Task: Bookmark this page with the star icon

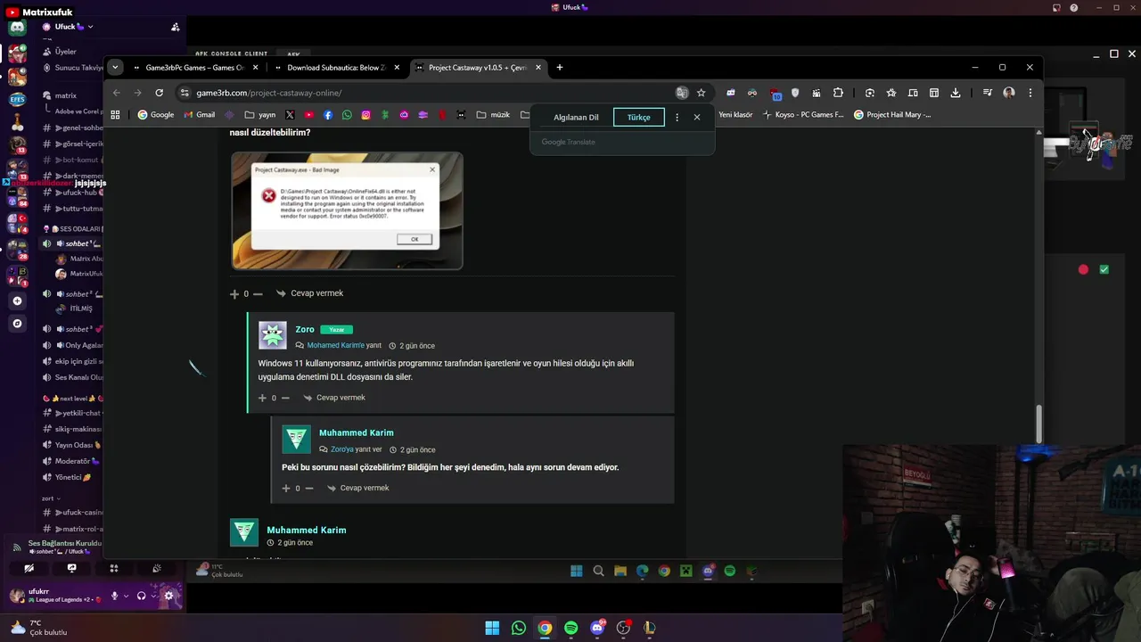Action: tap(702, 93)
